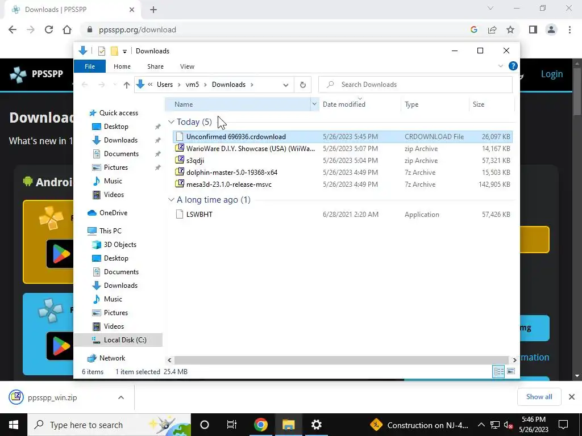The height and width of the screenshot is (436, 582).
Task: Click Show all downloads button
Action: point(539,397)
